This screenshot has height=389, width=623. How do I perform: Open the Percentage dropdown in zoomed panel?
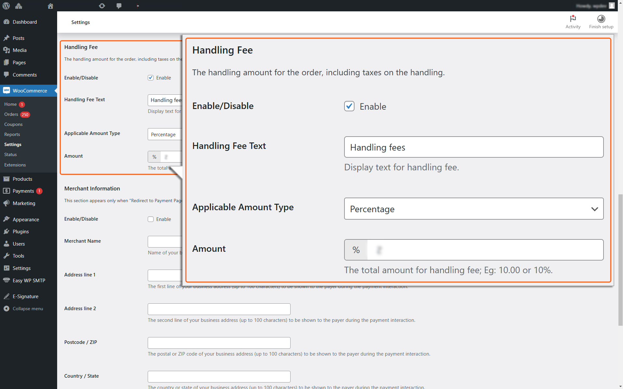pyautogui.click(x=474, y=209)
